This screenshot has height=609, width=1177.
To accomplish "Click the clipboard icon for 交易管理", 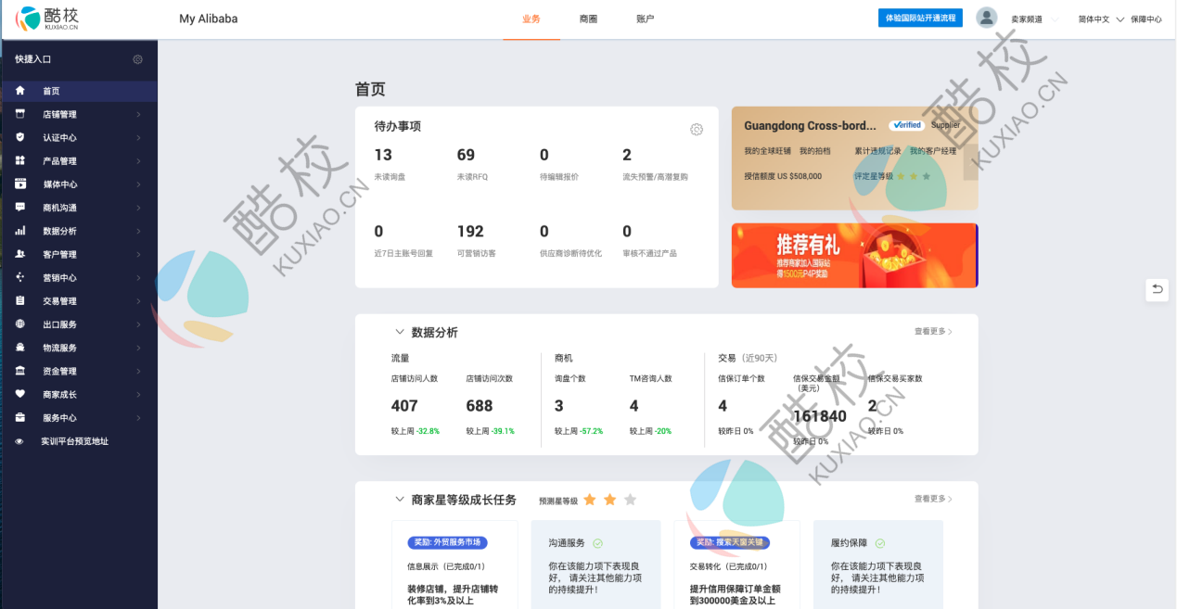I will tap(20, 300).
